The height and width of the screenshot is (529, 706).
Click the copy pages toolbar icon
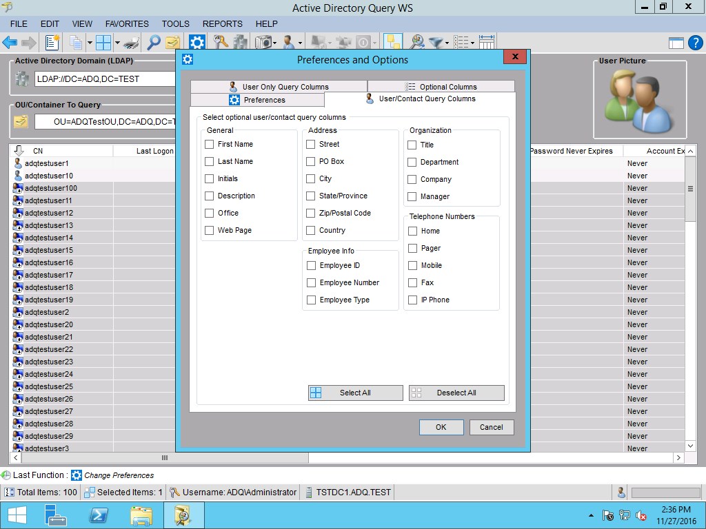click(x=76, y=43)
